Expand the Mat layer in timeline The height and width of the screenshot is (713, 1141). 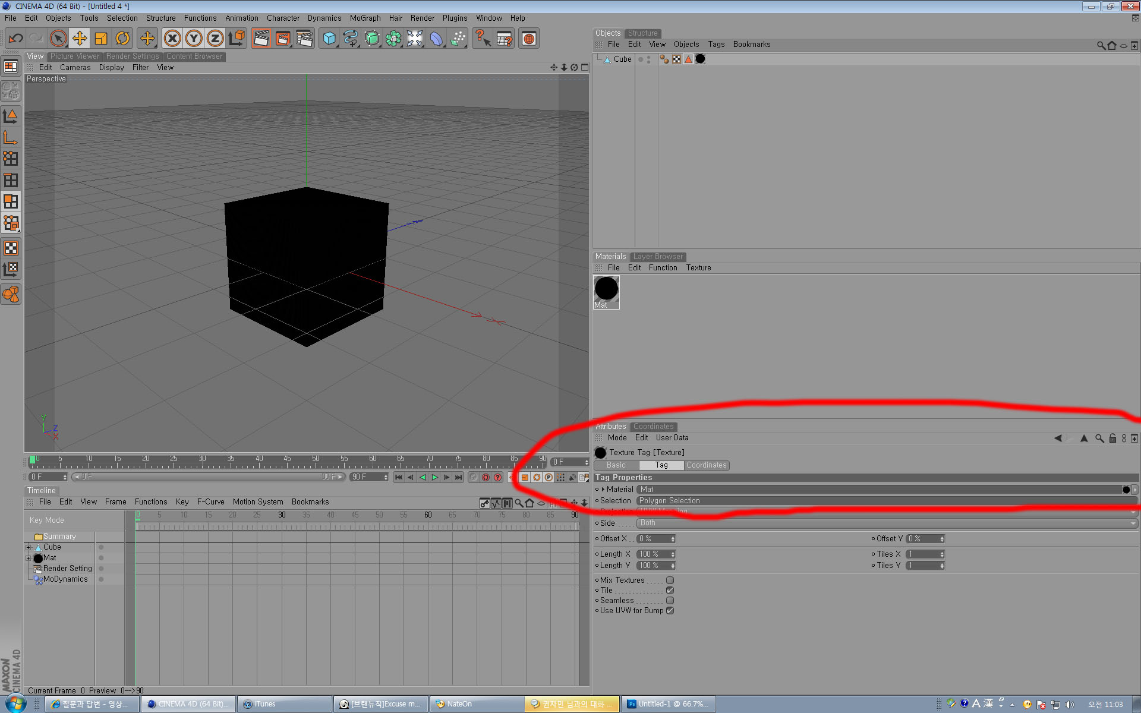(x=29, y=558)
